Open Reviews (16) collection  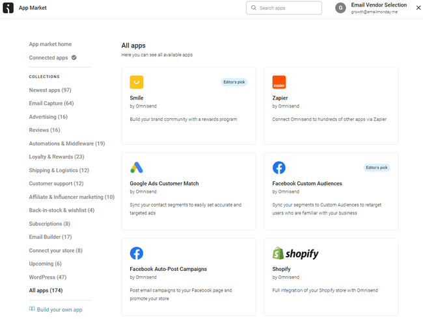[44, 130]
